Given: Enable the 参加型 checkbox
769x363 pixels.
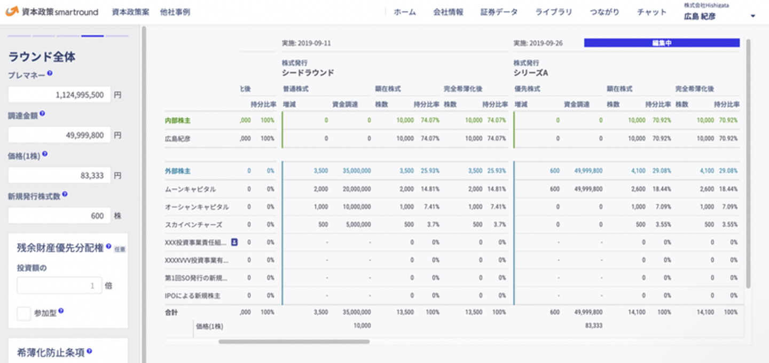Looking at the screenshot, I should tap(23, 313).
